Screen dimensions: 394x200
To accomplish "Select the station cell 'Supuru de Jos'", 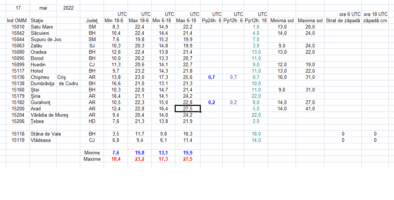I will pos(46,40).
